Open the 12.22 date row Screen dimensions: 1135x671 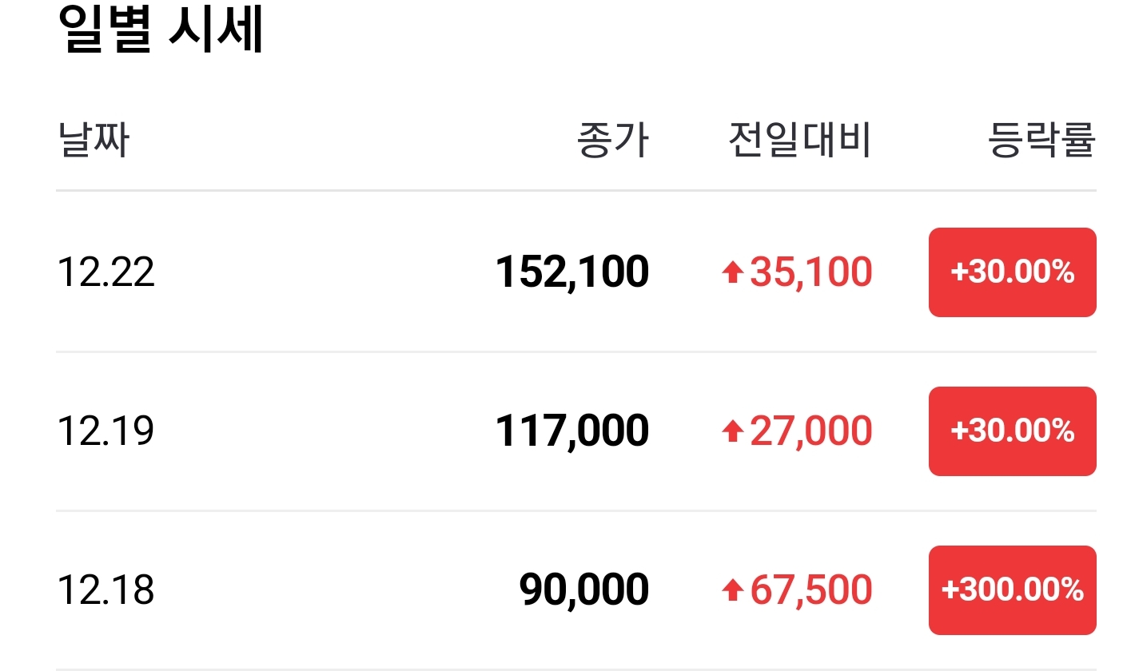click(576, 272)
